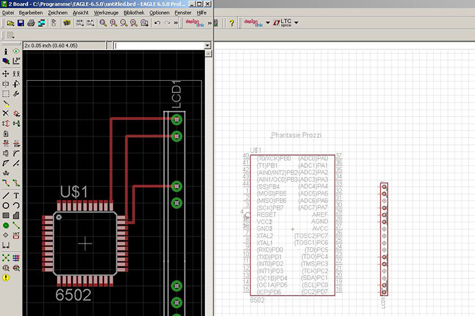The width and height of the screenshot is (475, 316).
Task: Open the layer Display colors tool
Action: point(6,61)
